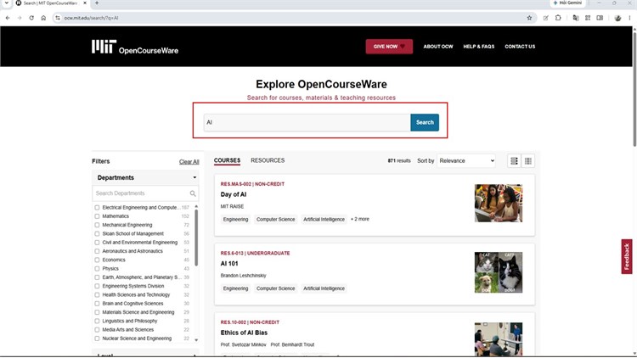Bookmark this page with the star icon

pos(529,18)
